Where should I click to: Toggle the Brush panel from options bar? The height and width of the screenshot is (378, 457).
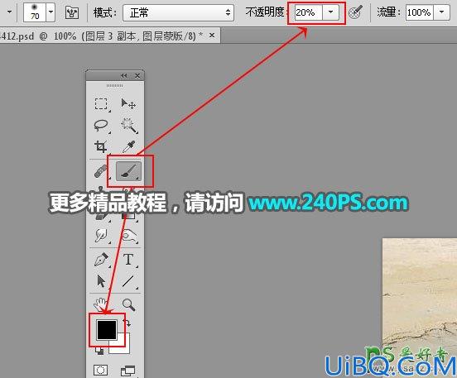[x=72, y=12]
